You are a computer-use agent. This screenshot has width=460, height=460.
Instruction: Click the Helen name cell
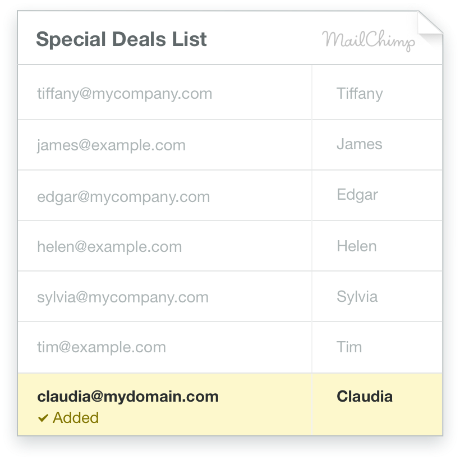(x=378, y=246)
